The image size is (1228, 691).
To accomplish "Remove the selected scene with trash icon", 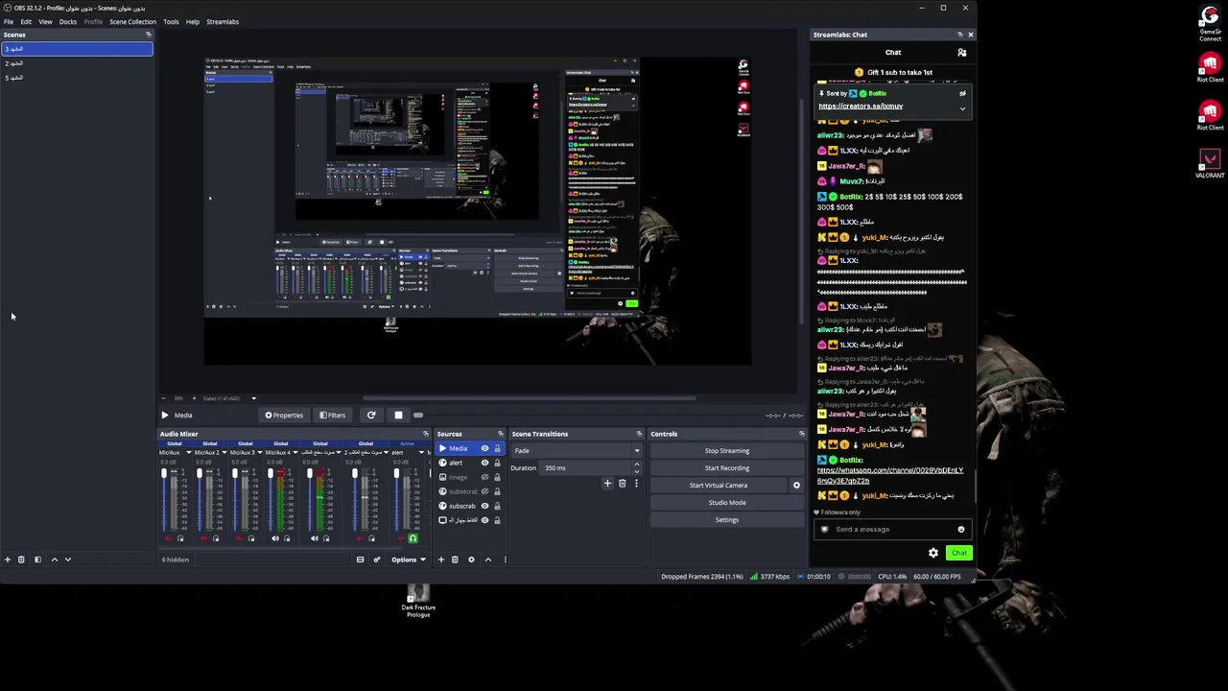I will [21, 560].
